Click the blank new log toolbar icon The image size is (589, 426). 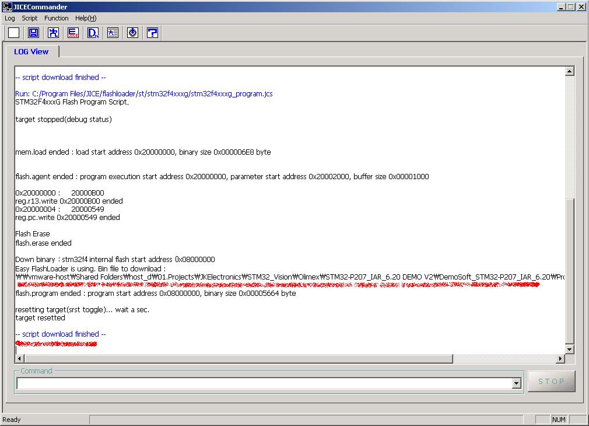tap(13, 33)
